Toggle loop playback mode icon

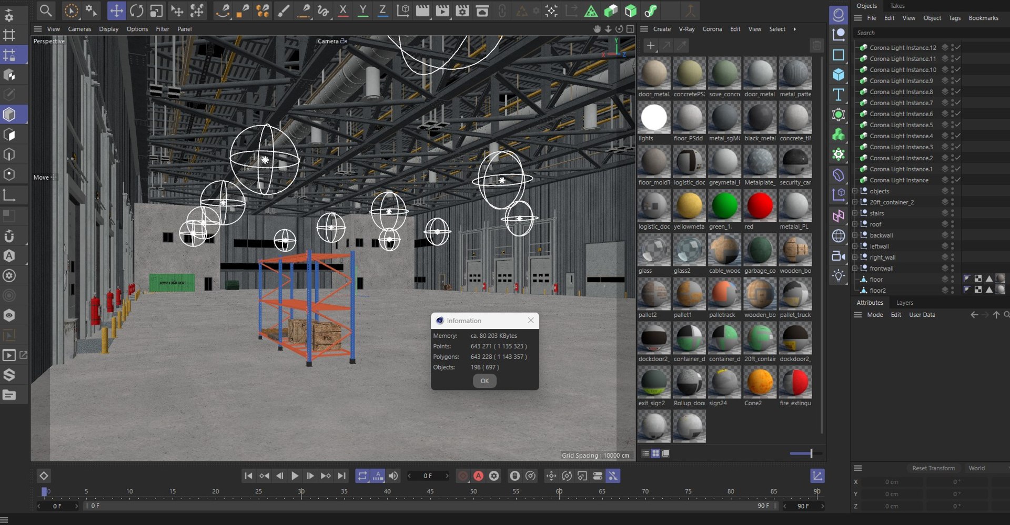(362, 476)
